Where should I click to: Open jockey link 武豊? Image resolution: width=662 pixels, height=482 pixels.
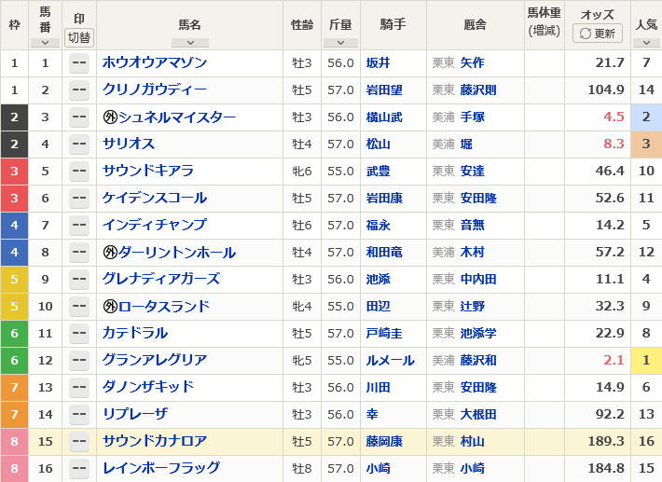378,172
